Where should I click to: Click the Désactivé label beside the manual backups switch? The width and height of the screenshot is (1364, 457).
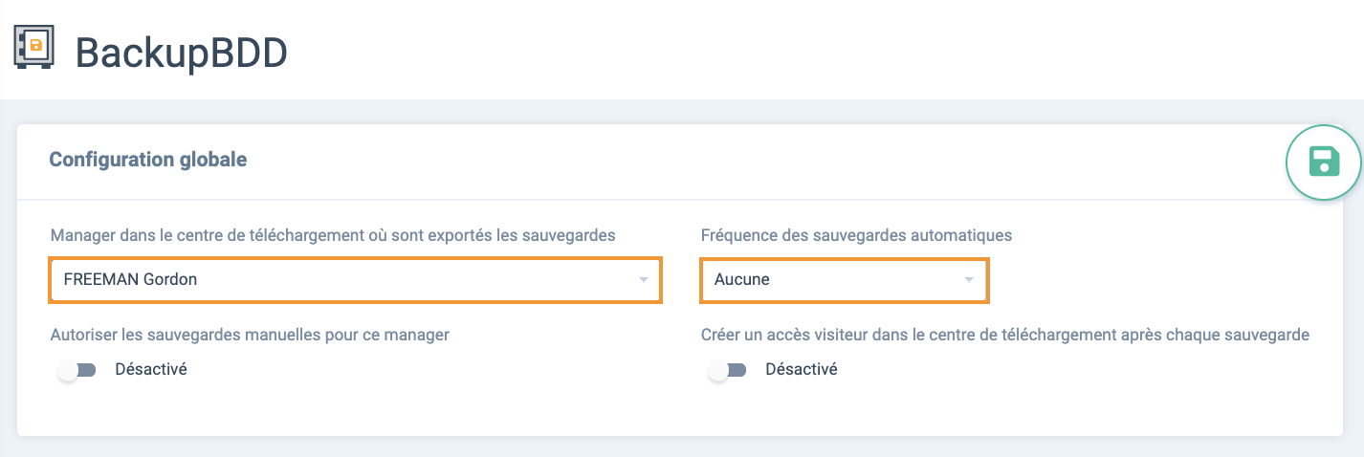coord(151,369)
